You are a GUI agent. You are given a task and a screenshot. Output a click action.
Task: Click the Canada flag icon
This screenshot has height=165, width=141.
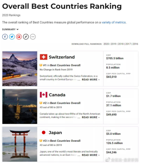[44, 95]
